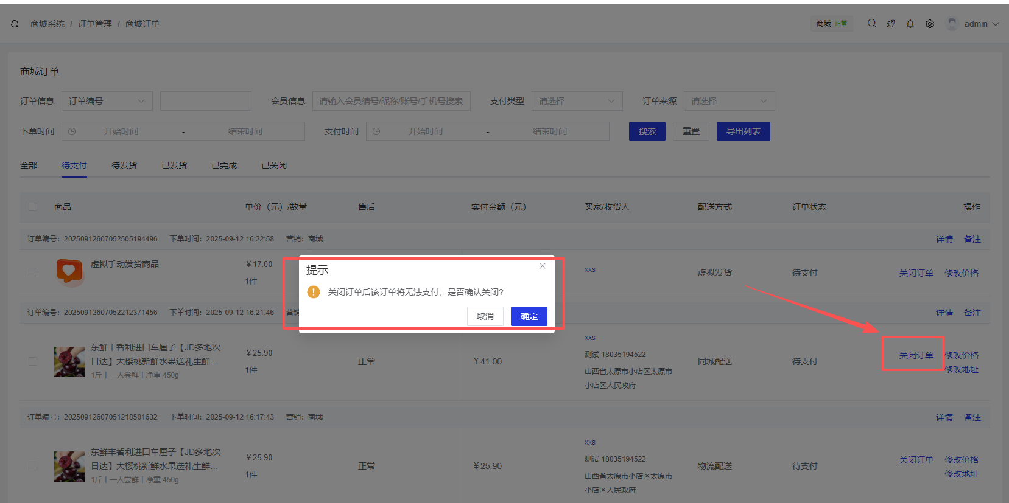
Task: Close the 提示 dialog with the X
Action: click(542, 266)
